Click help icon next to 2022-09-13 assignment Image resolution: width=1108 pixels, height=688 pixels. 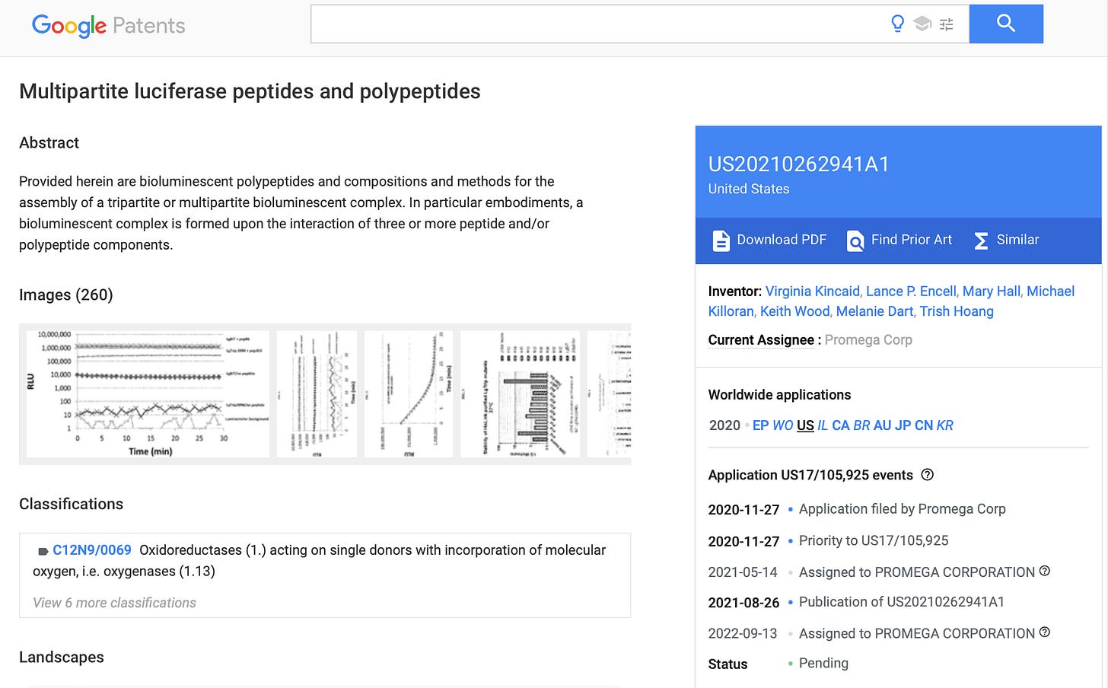pyautogui.click(x=1045, y=632)
